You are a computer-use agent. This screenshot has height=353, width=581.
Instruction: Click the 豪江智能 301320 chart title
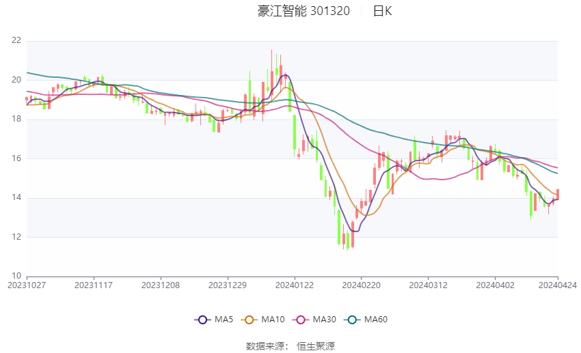(x=303, y=11)
